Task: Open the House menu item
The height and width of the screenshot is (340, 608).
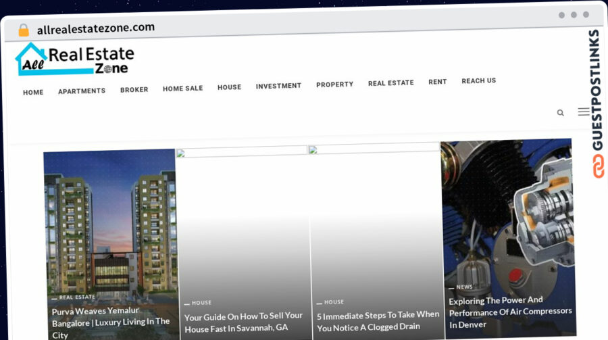Action: pyautogui.click(x=229, y=87)
